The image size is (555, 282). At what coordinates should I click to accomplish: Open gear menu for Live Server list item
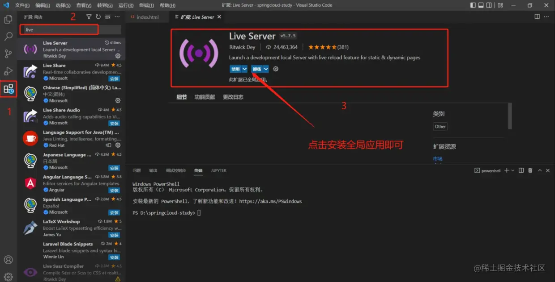(118, 56)
